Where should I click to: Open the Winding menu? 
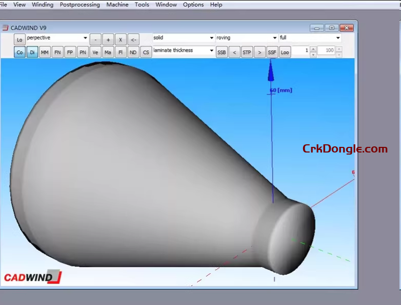[x=42, y=5]
